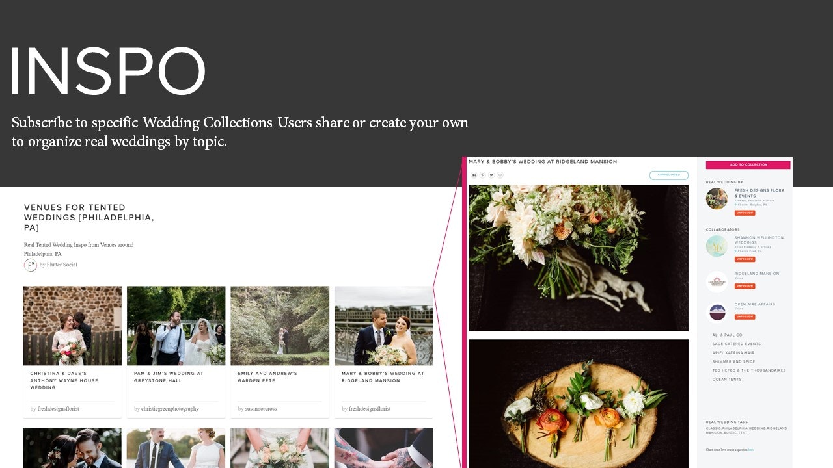Share the wedding on Facebook
The image size is (833, 468).
pyautogui.click(x=474, y=175)
